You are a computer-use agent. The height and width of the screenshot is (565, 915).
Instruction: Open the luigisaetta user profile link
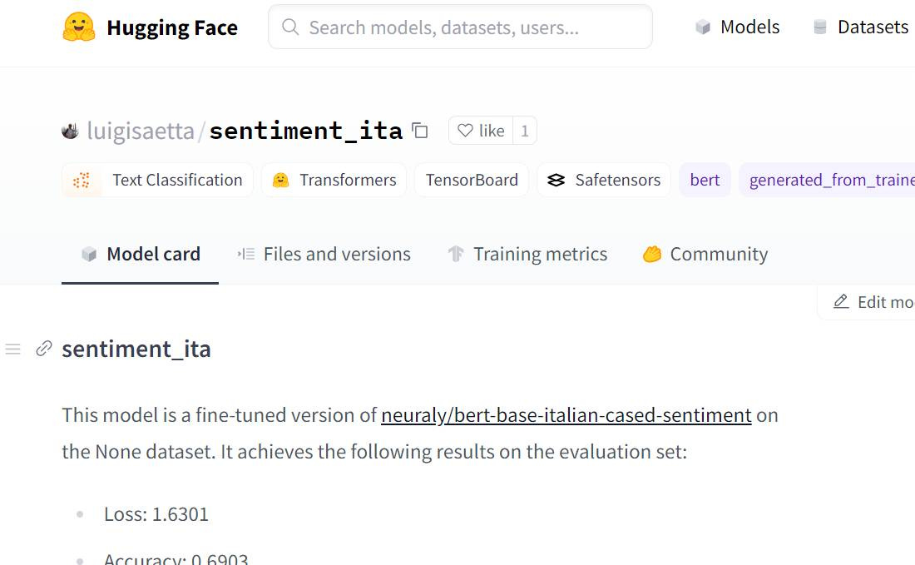[x=140, y=131]
